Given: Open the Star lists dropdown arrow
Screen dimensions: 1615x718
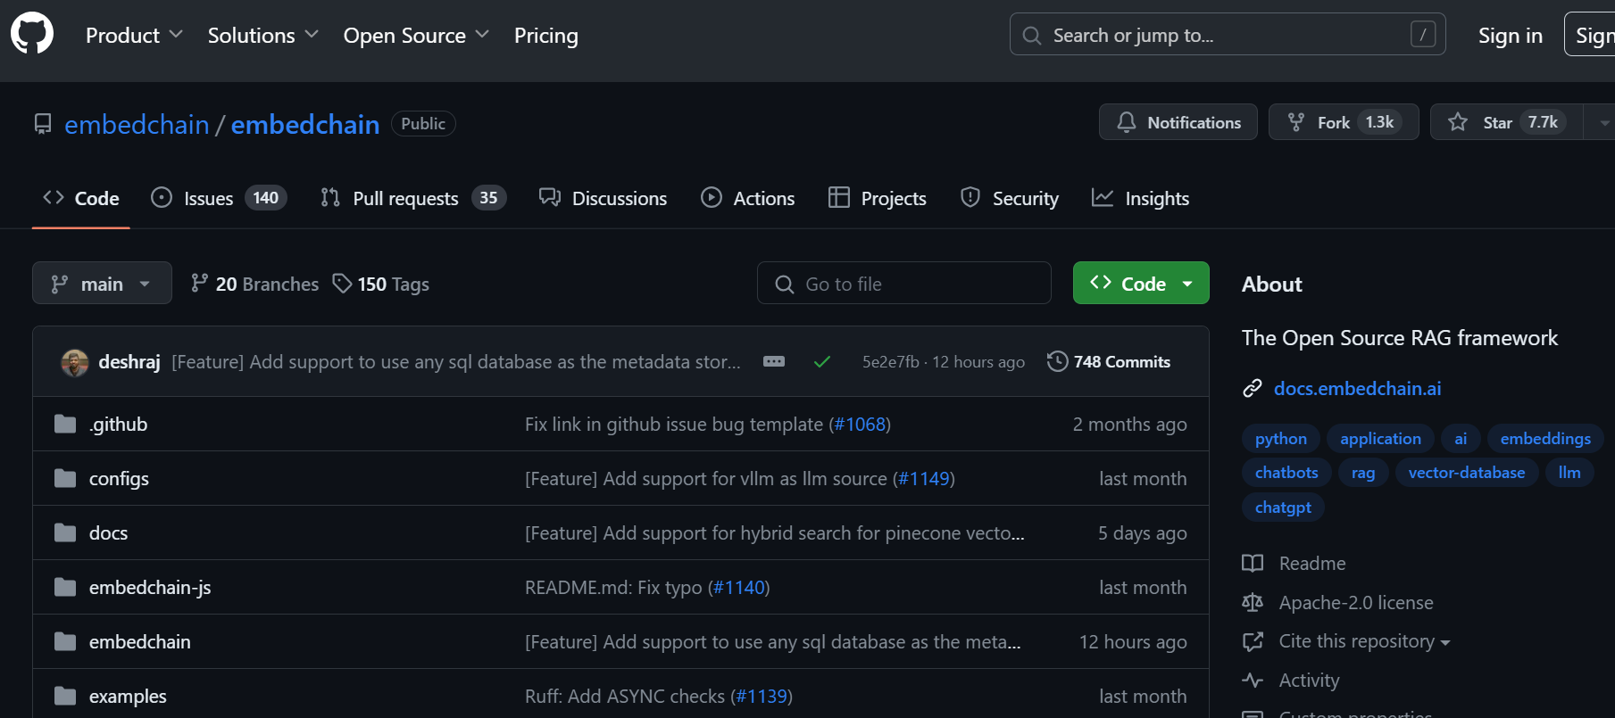Looking at the screenshot, I should click(1602, 122).
